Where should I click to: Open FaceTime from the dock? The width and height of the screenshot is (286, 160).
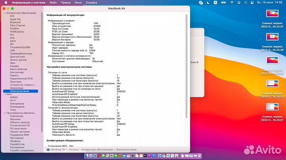click(x=116, y=156)
